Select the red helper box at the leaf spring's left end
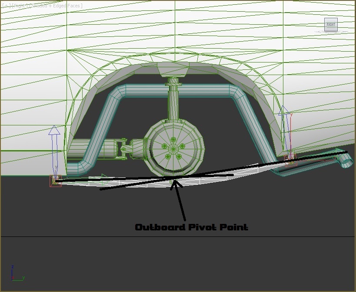356x292 pixels. (55, 181)
